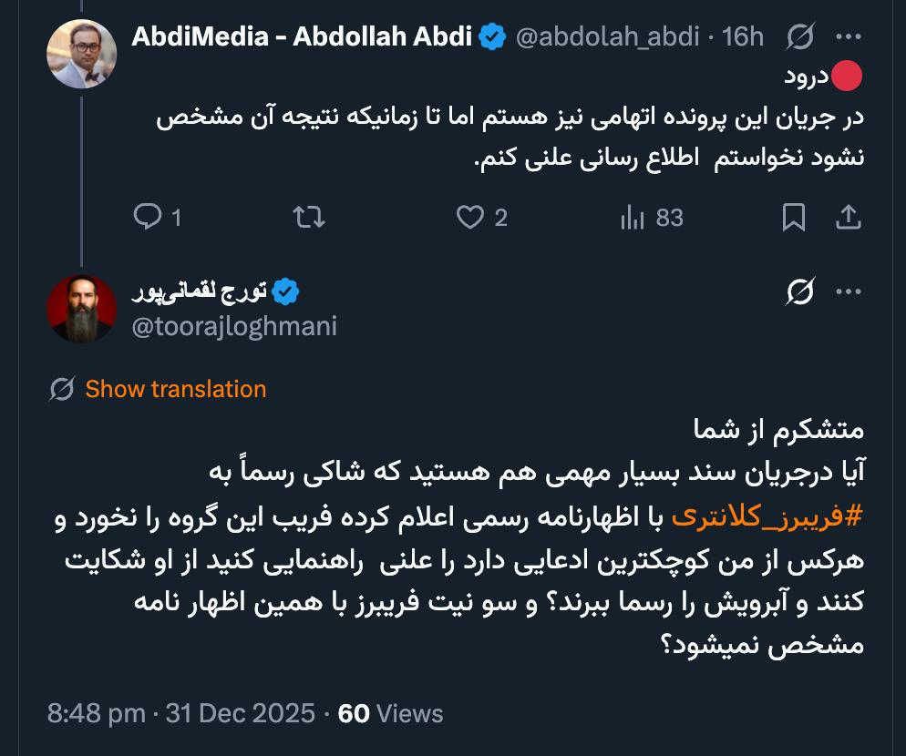Select the verified badge next to AbdiMedia

pos(492,35)
